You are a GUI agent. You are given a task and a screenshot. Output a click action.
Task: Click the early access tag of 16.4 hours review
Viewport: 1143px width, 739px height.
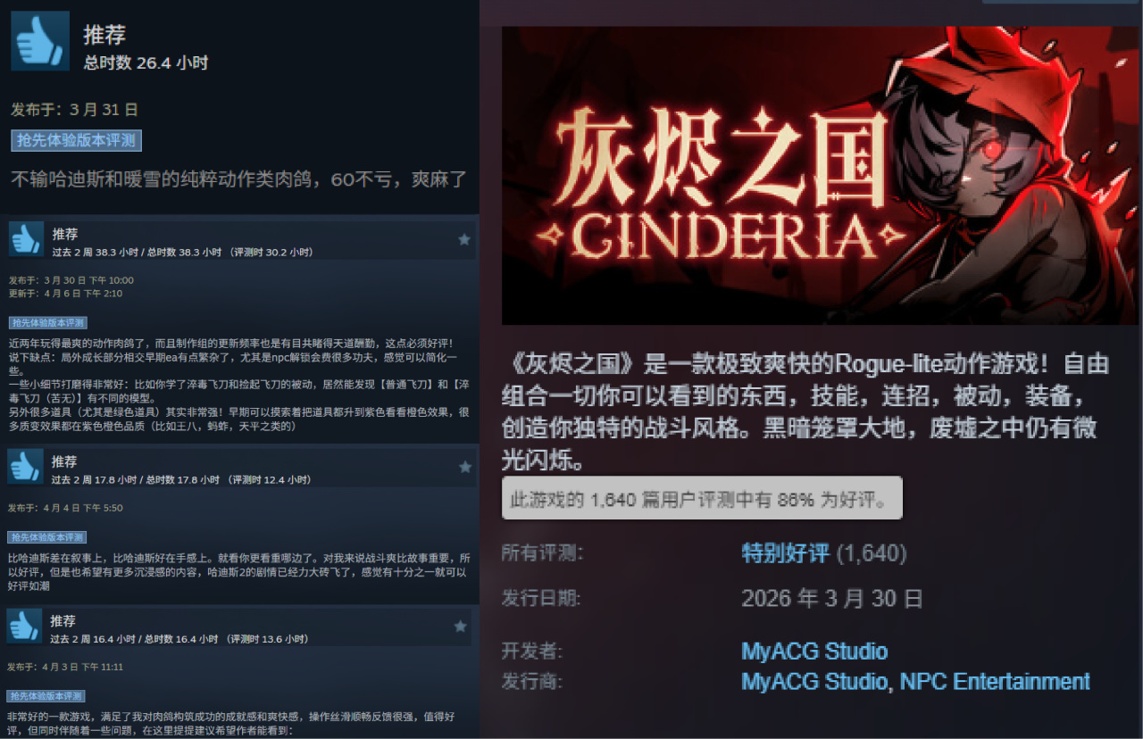[x=46, y=695]
